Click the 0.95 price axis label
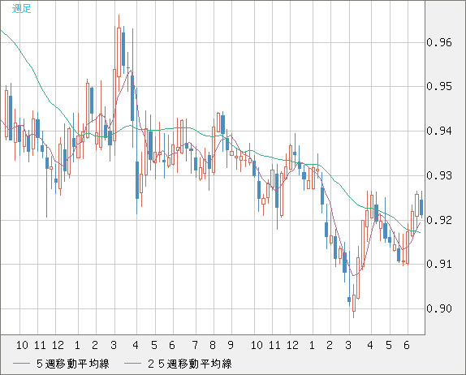The width and height of the screenshot is (466, 375). [x=439, y=87]
